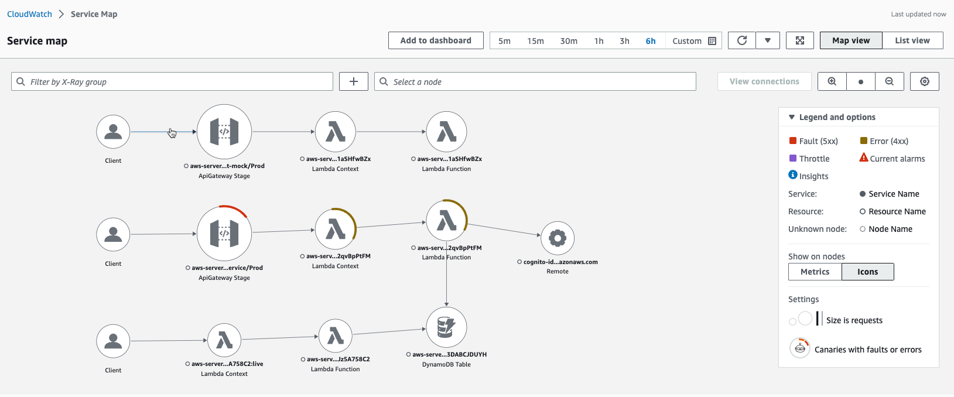Set time range to 3h
Image resolution: width=954 pixels, height=397 pixels.
[624, 41]
